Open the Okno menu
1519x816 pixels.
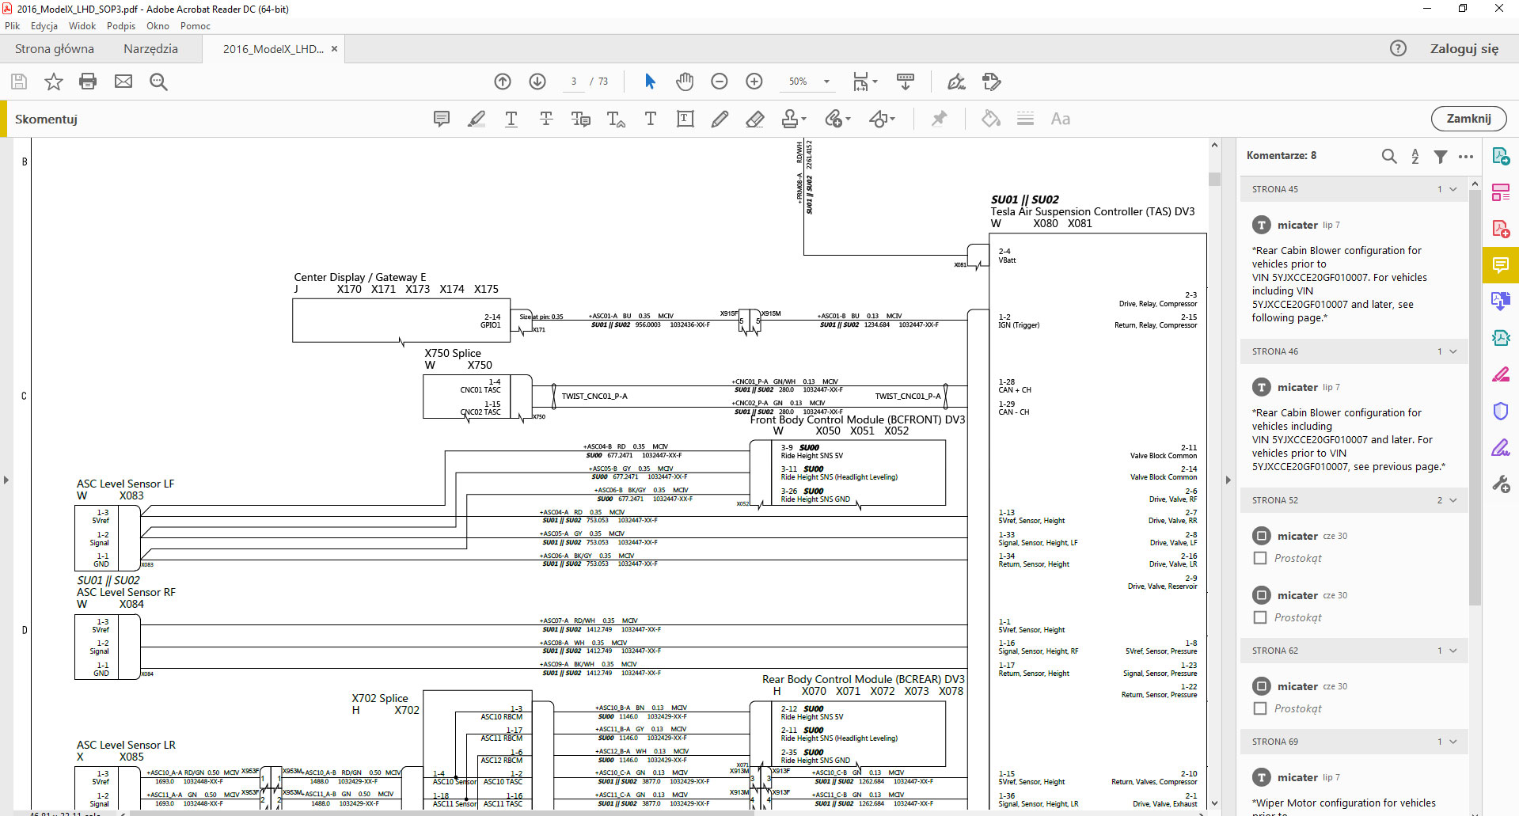pyautogui.click(x=158, y=26)
